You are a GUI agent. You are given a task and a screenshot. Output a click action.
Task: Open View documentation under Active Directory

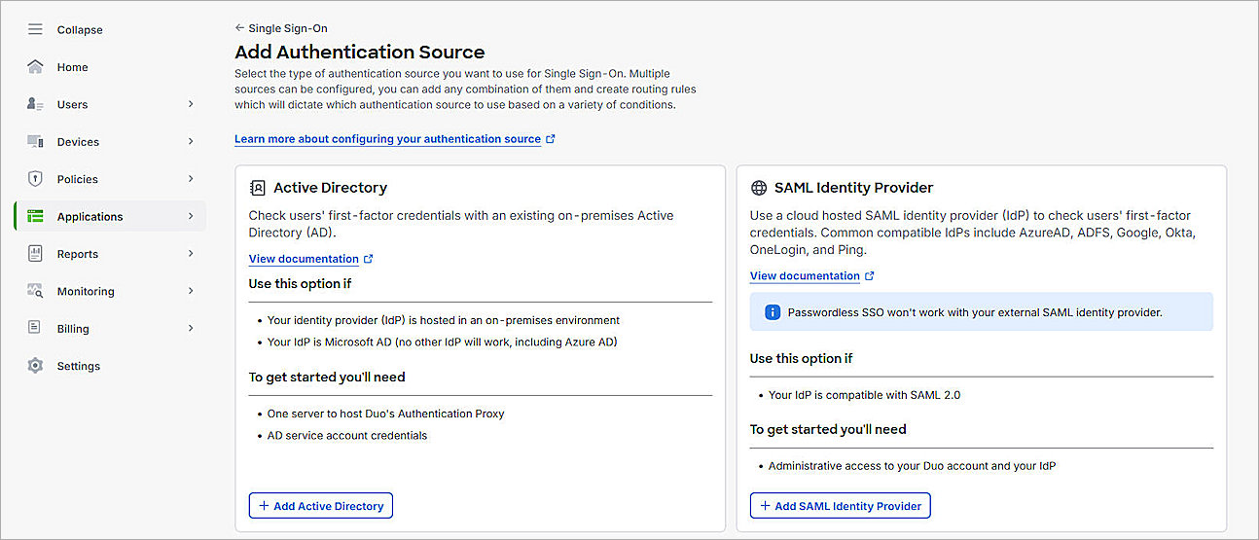click(304, 259)
